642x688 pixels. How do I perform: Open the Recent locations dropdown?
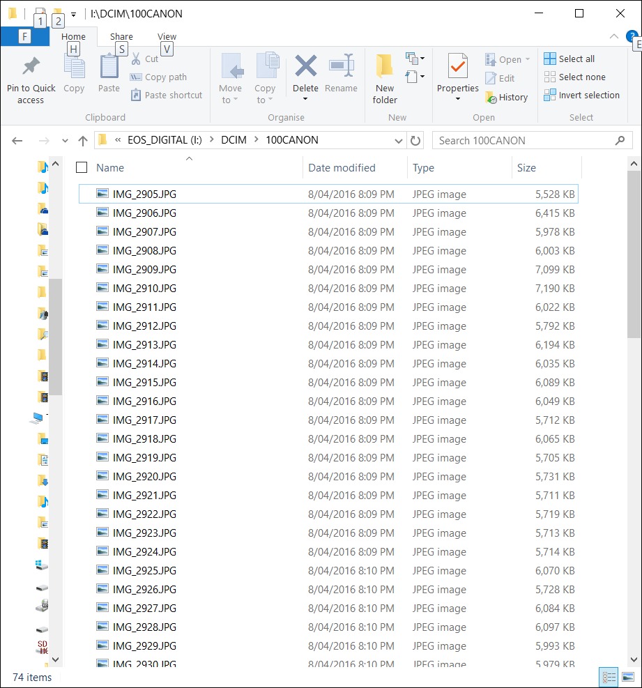(65, 141)
